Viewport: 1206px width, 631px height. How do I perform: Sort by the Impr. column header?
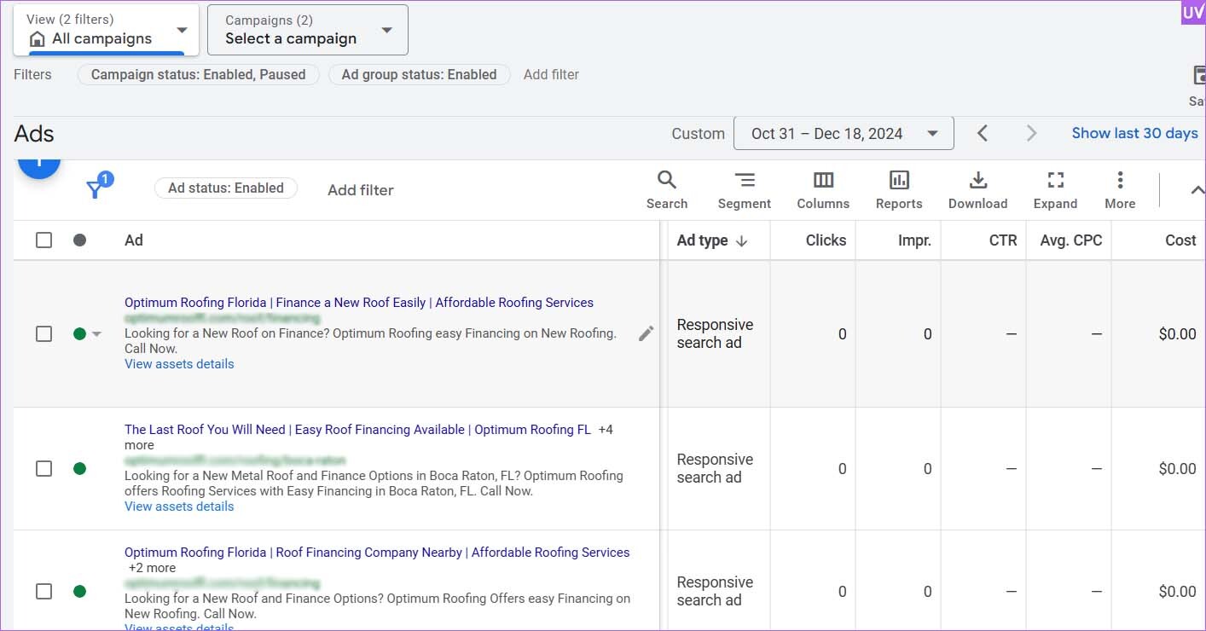[914, 240]
